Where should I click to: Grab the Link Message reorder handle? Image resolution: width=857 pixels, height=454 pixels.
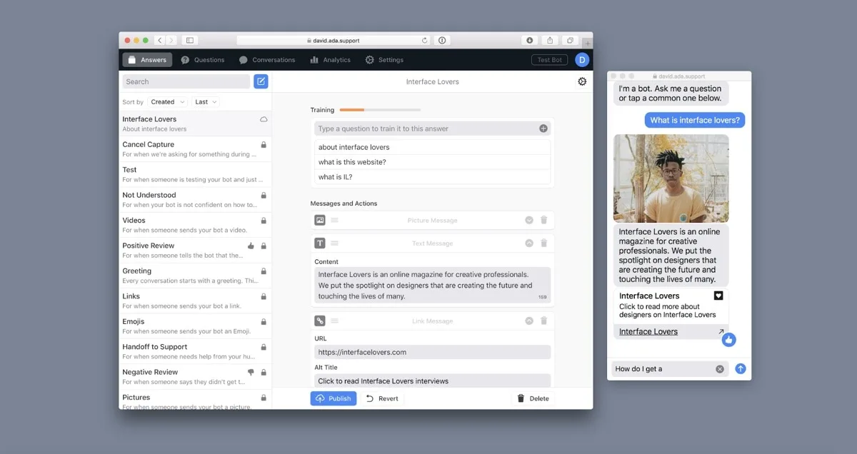[334, 321]
